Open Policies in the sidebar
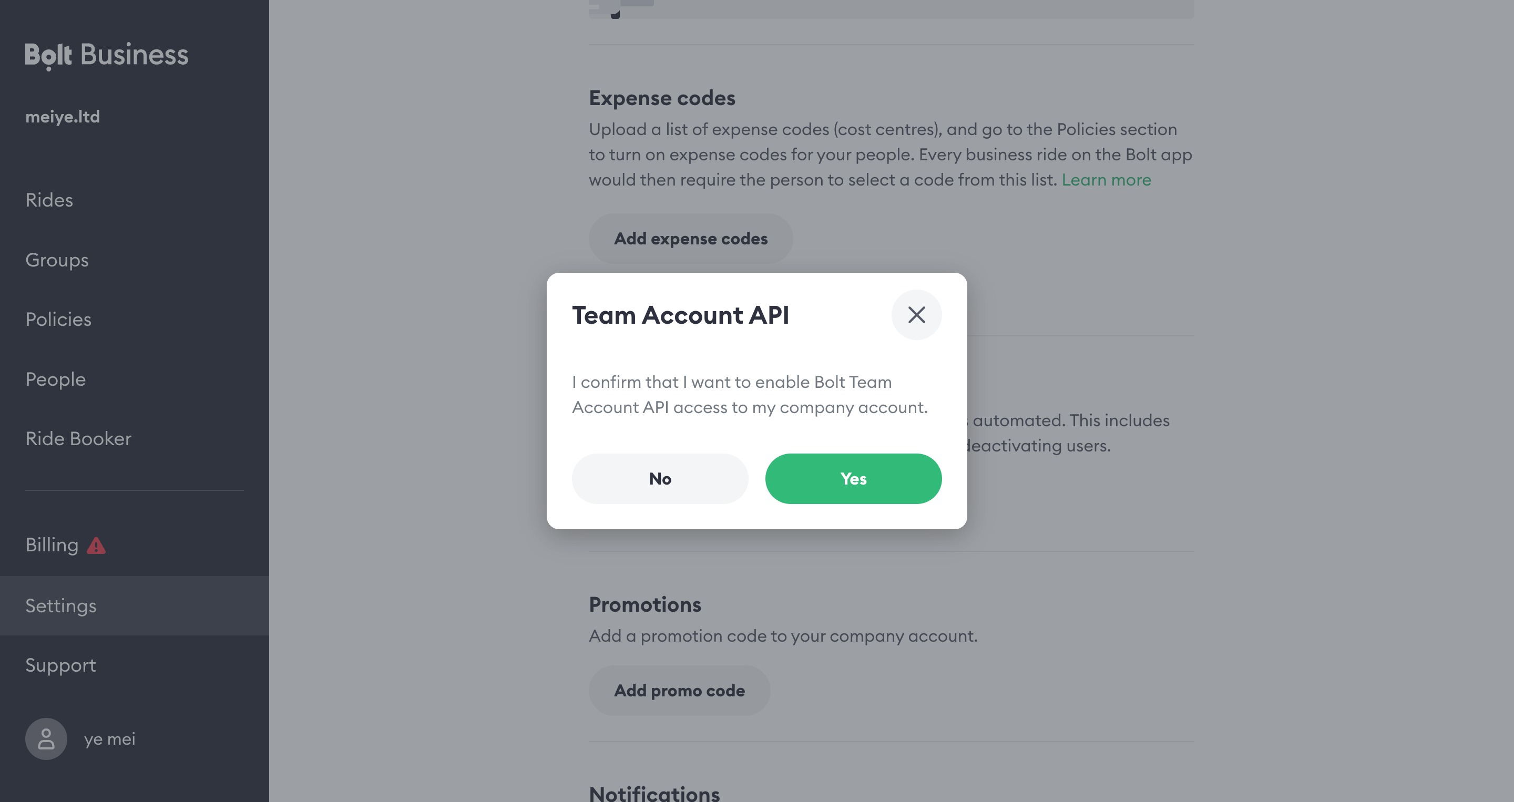The width and height of the screenshot is (1514, 802). click(58, 319)
